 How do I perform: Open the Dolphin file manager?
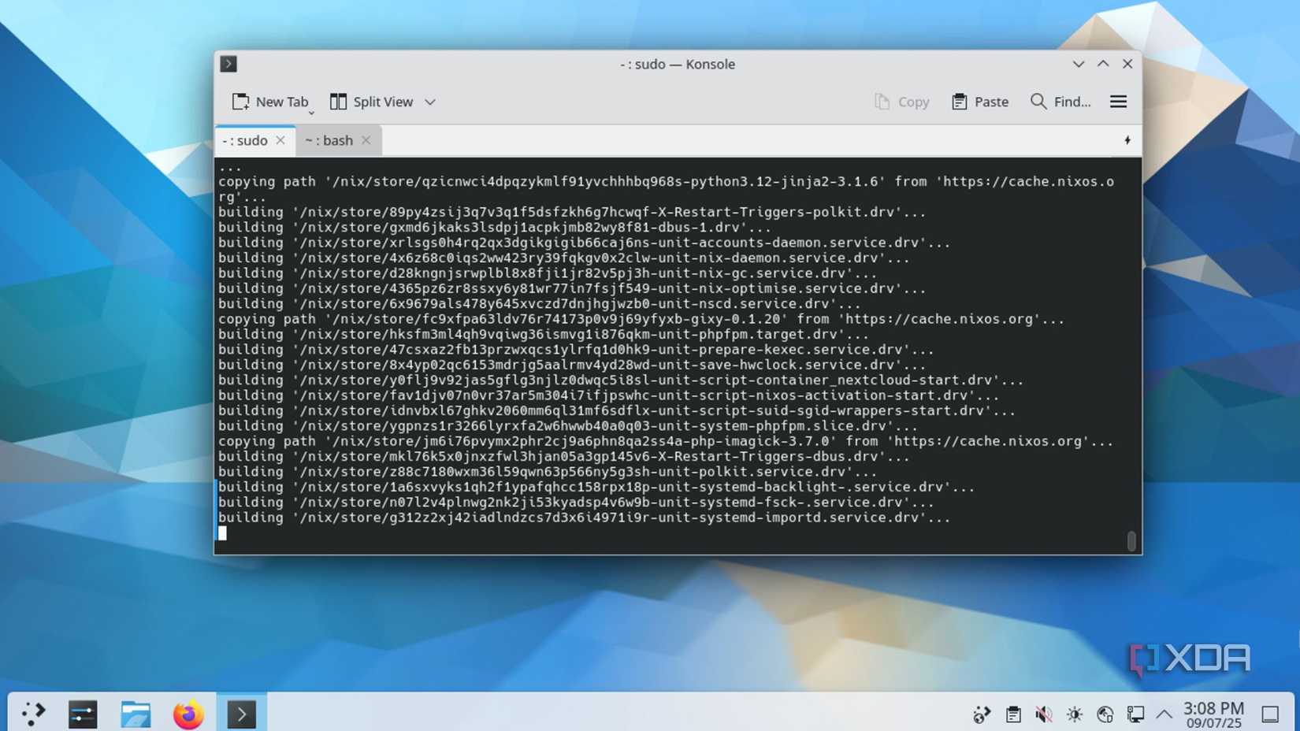pos(136,714)
